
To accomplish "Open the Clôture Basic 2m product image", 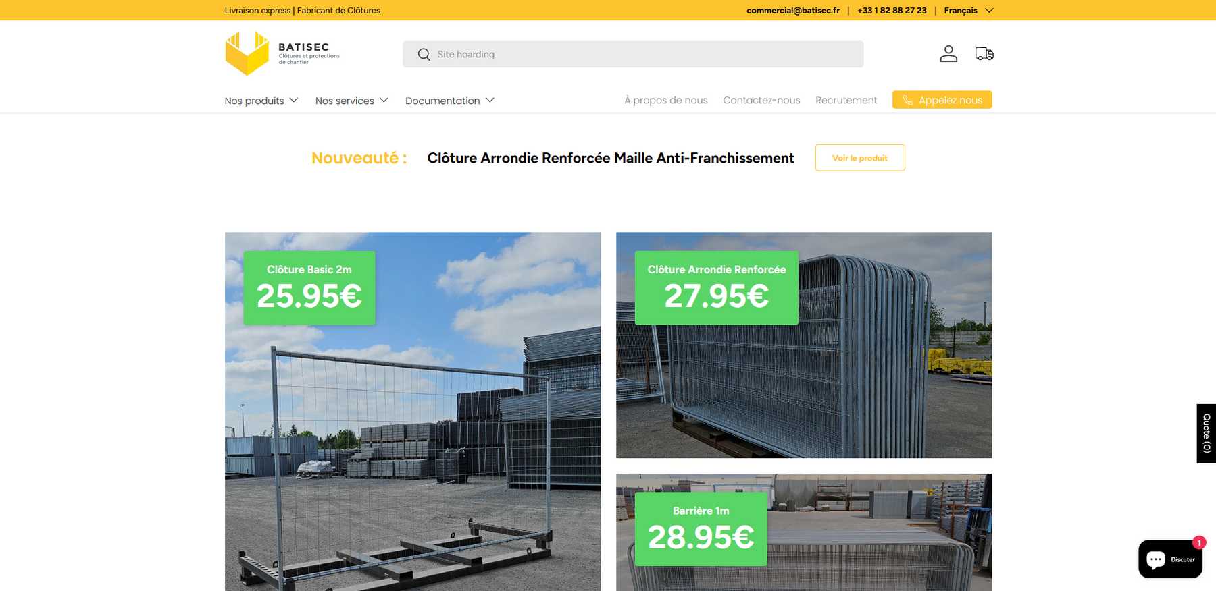I will click(x=412, y=439).
